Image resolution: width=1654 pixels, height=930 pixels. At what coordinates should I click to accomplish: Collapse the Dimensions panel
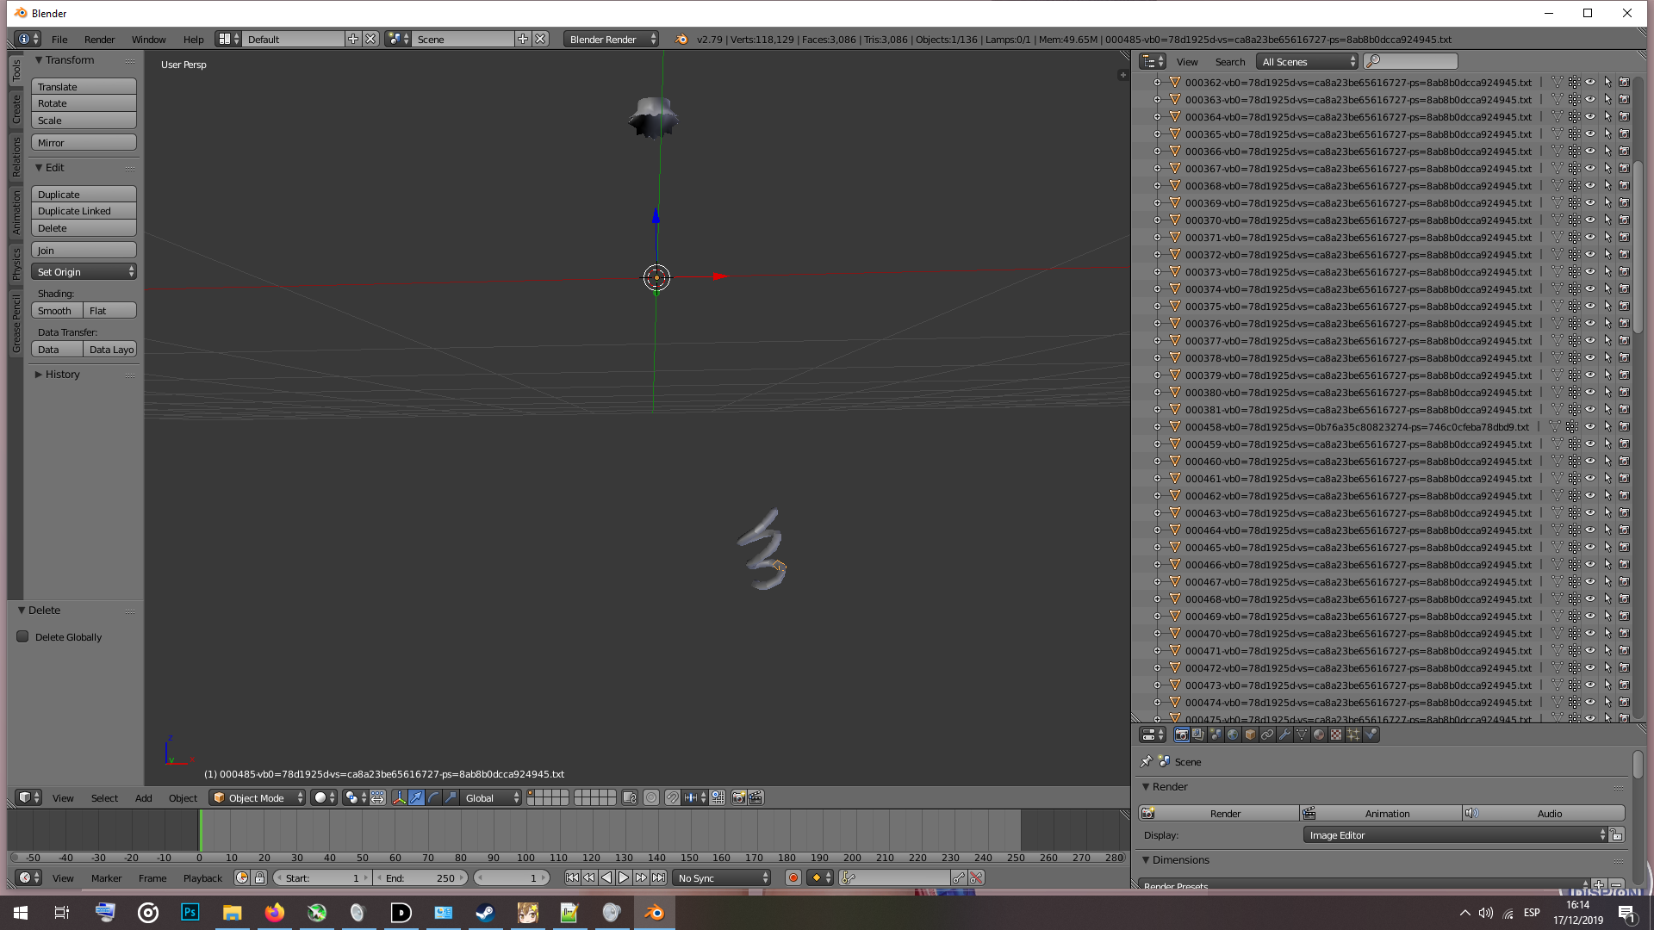coord(1147,859)
